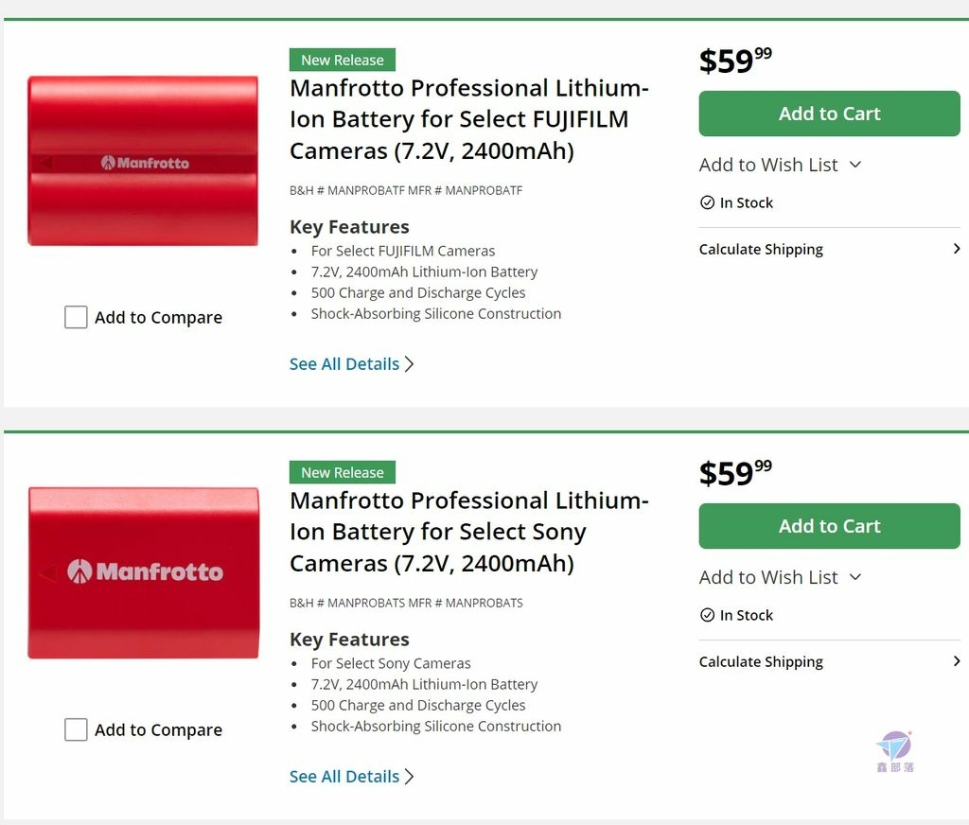Click the In Stock checkmark icon for FUJIFILM battery
Image resolution: width=969 pixels, height=825 pixels.
click(707, 202)
